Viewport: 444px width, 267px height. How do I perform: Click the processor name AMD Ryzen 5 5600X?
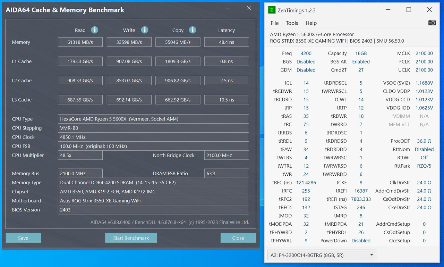(312, 34)
